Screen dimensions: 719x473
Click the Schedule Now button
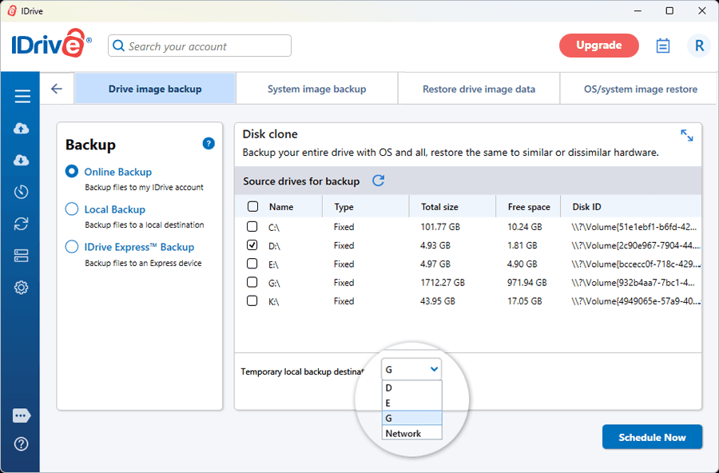click(652, 437)
